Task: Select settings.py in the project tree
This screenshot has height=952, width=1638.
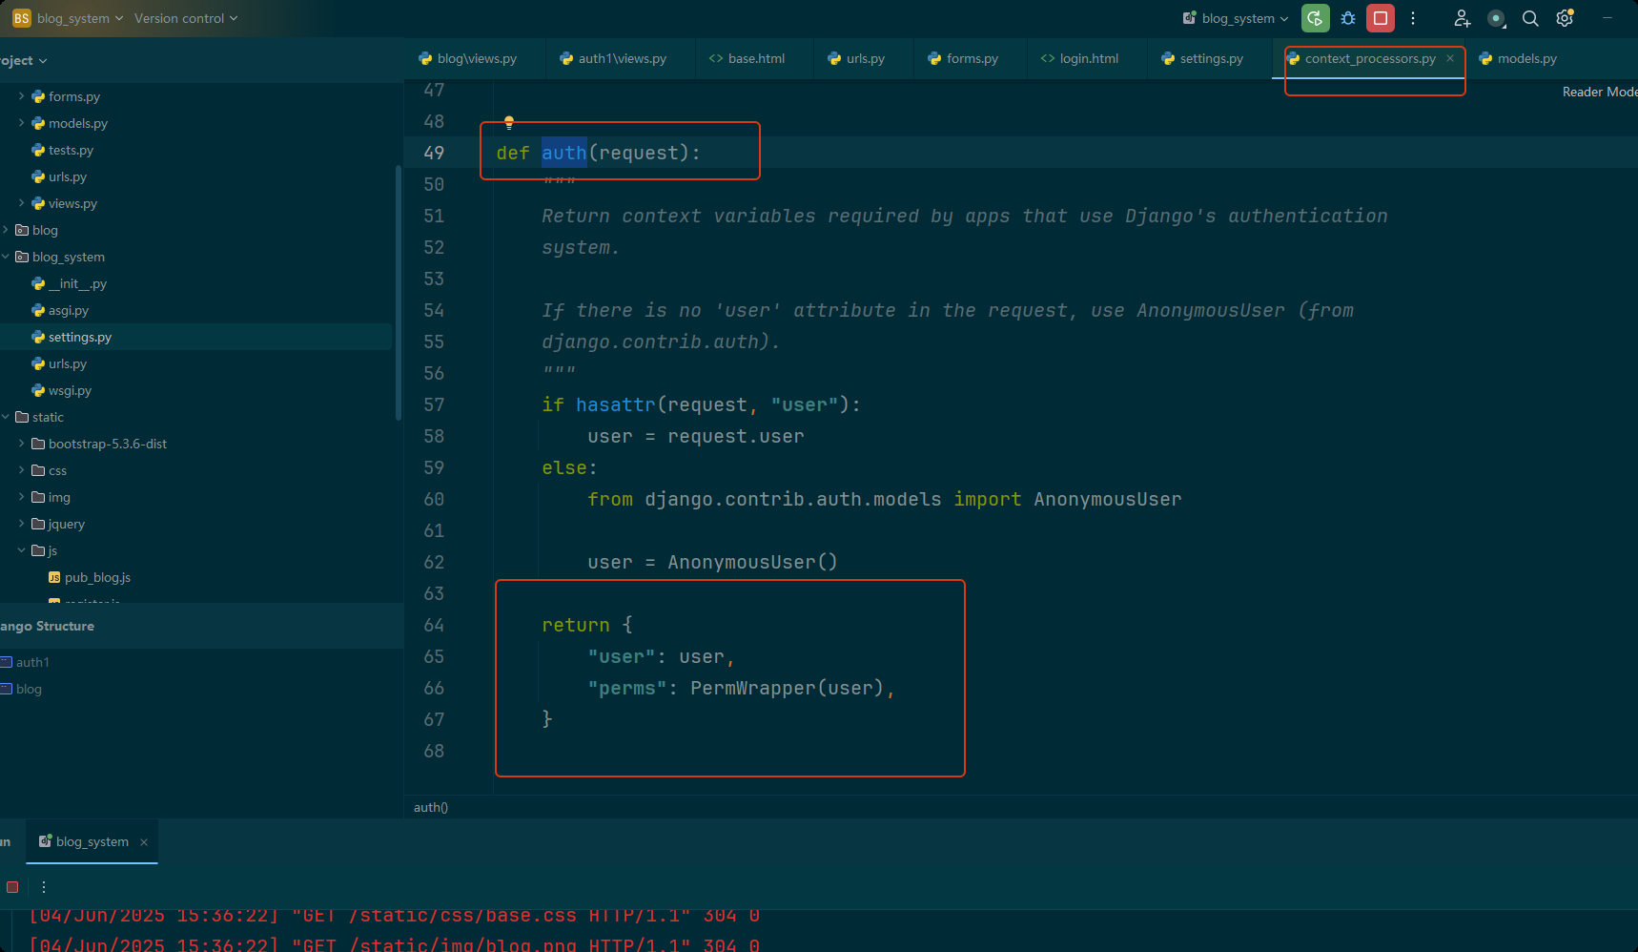Action: 80,337
